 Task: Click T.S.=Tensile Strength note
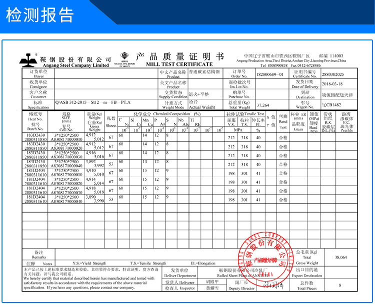point(148,263)
